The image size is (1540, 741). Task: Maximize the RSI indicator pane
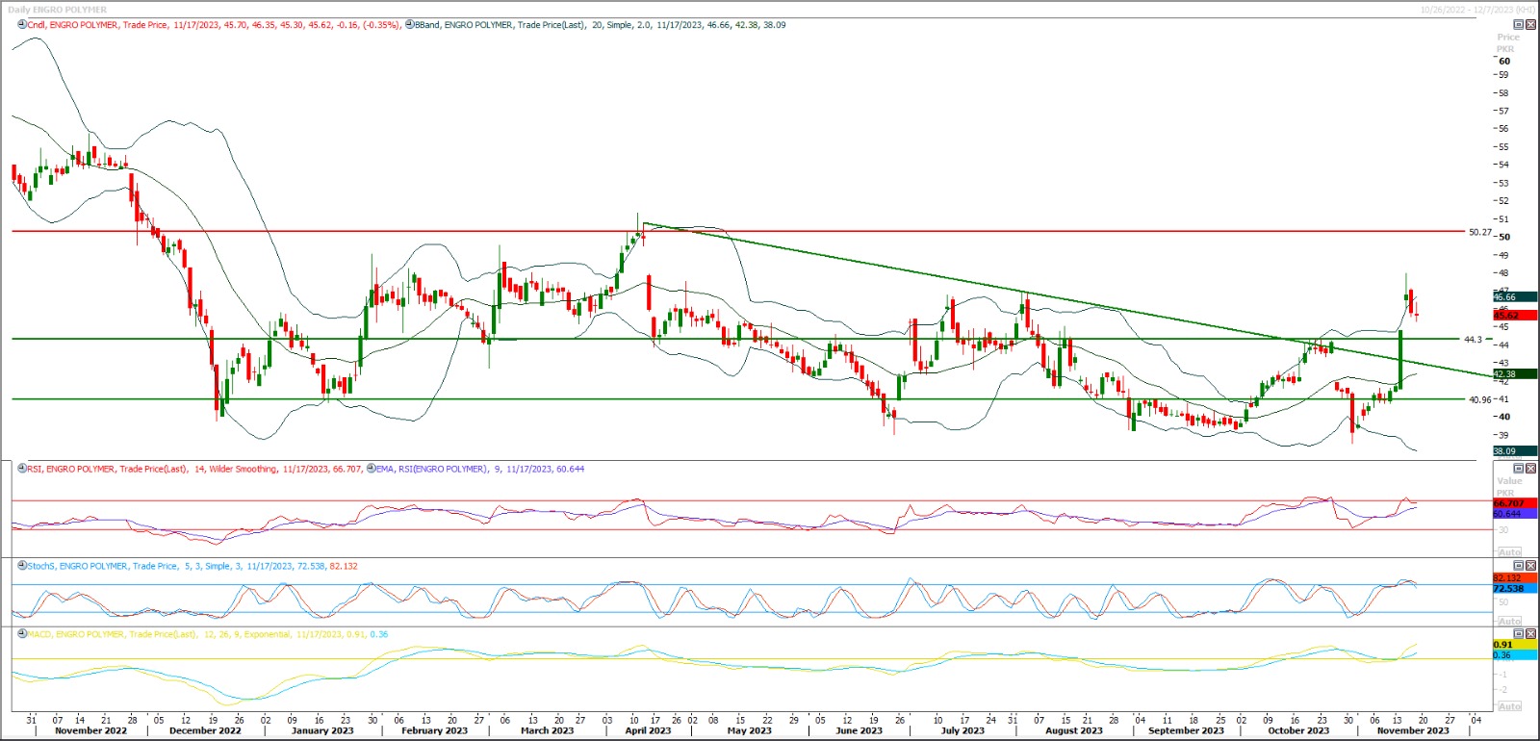click(x=1519, y=469)
